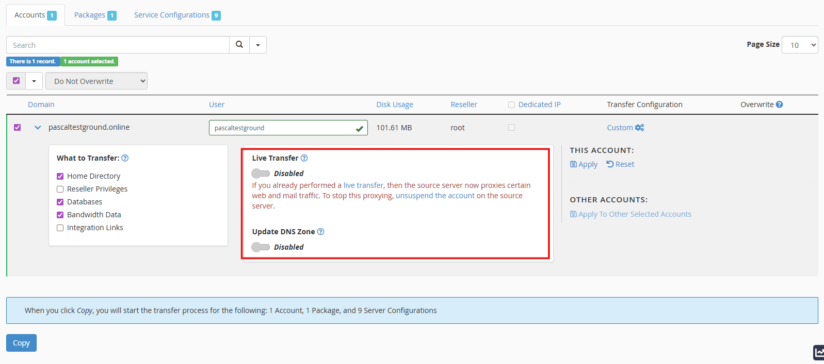Click the 101.61 MB disk usage value
Viewport: 824px width, 364px height.
(x=394, y=128)
